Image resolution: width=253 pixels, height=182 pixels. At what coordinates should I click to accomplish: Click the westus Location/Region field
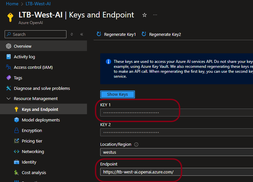[177, 152]
